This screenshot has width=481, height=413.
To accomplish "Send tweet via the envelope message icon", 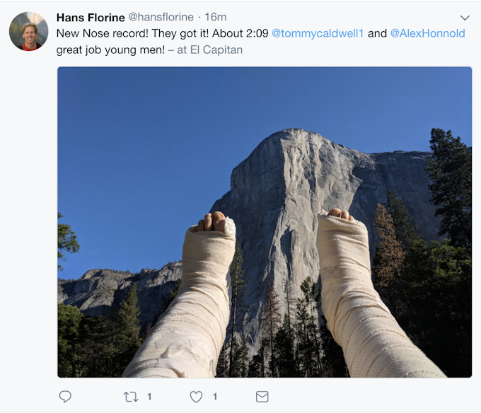I will point(262,397).
